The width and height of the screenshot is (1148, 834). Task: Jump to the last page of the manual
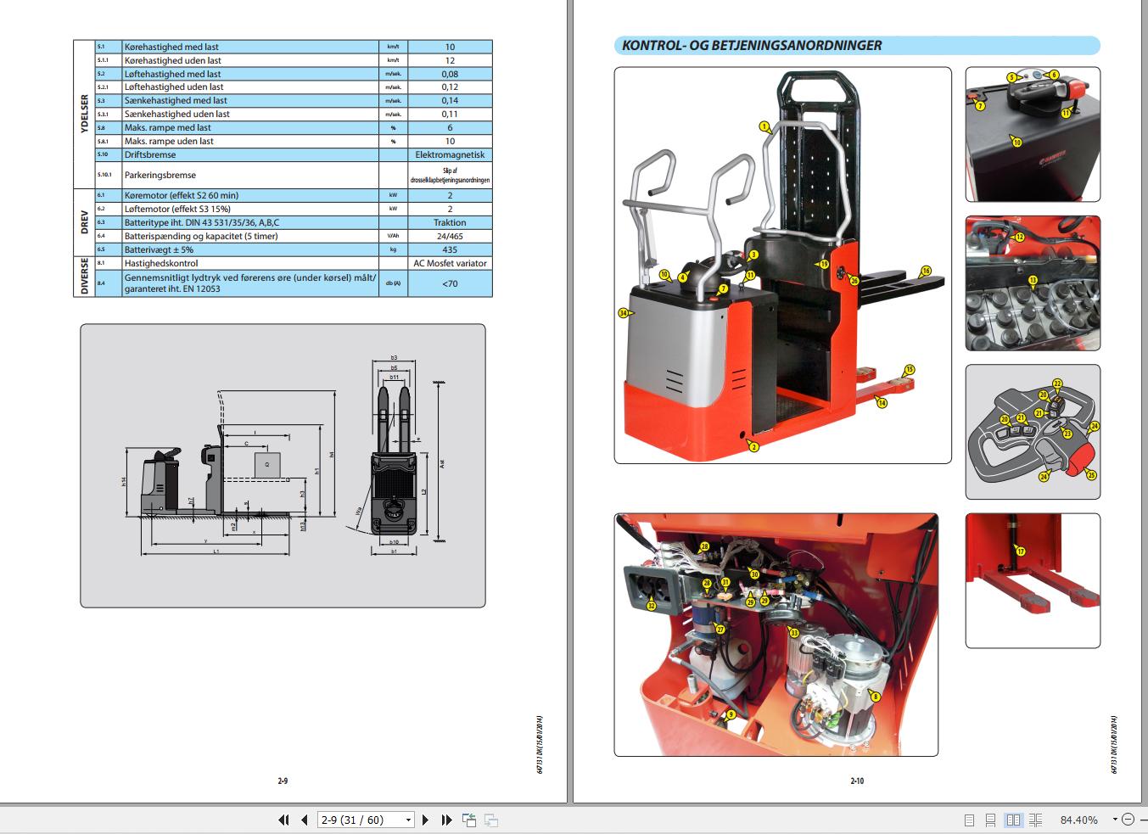pos(445,820)
